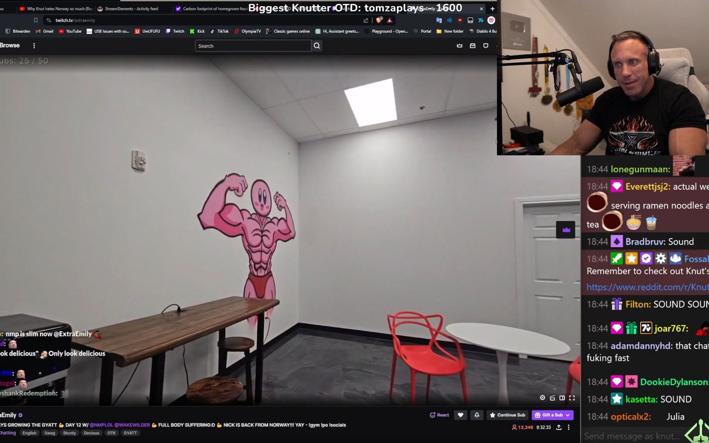The width and height of the screenshot is (709, 443).
Task: Toggle theatre mode on the player
Action: pyautogui.click(x=562, y=398)
